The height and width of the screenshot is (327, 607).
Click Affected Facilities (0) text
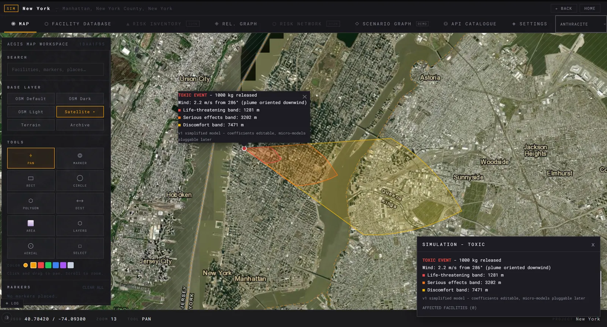[x=449, y=308]
